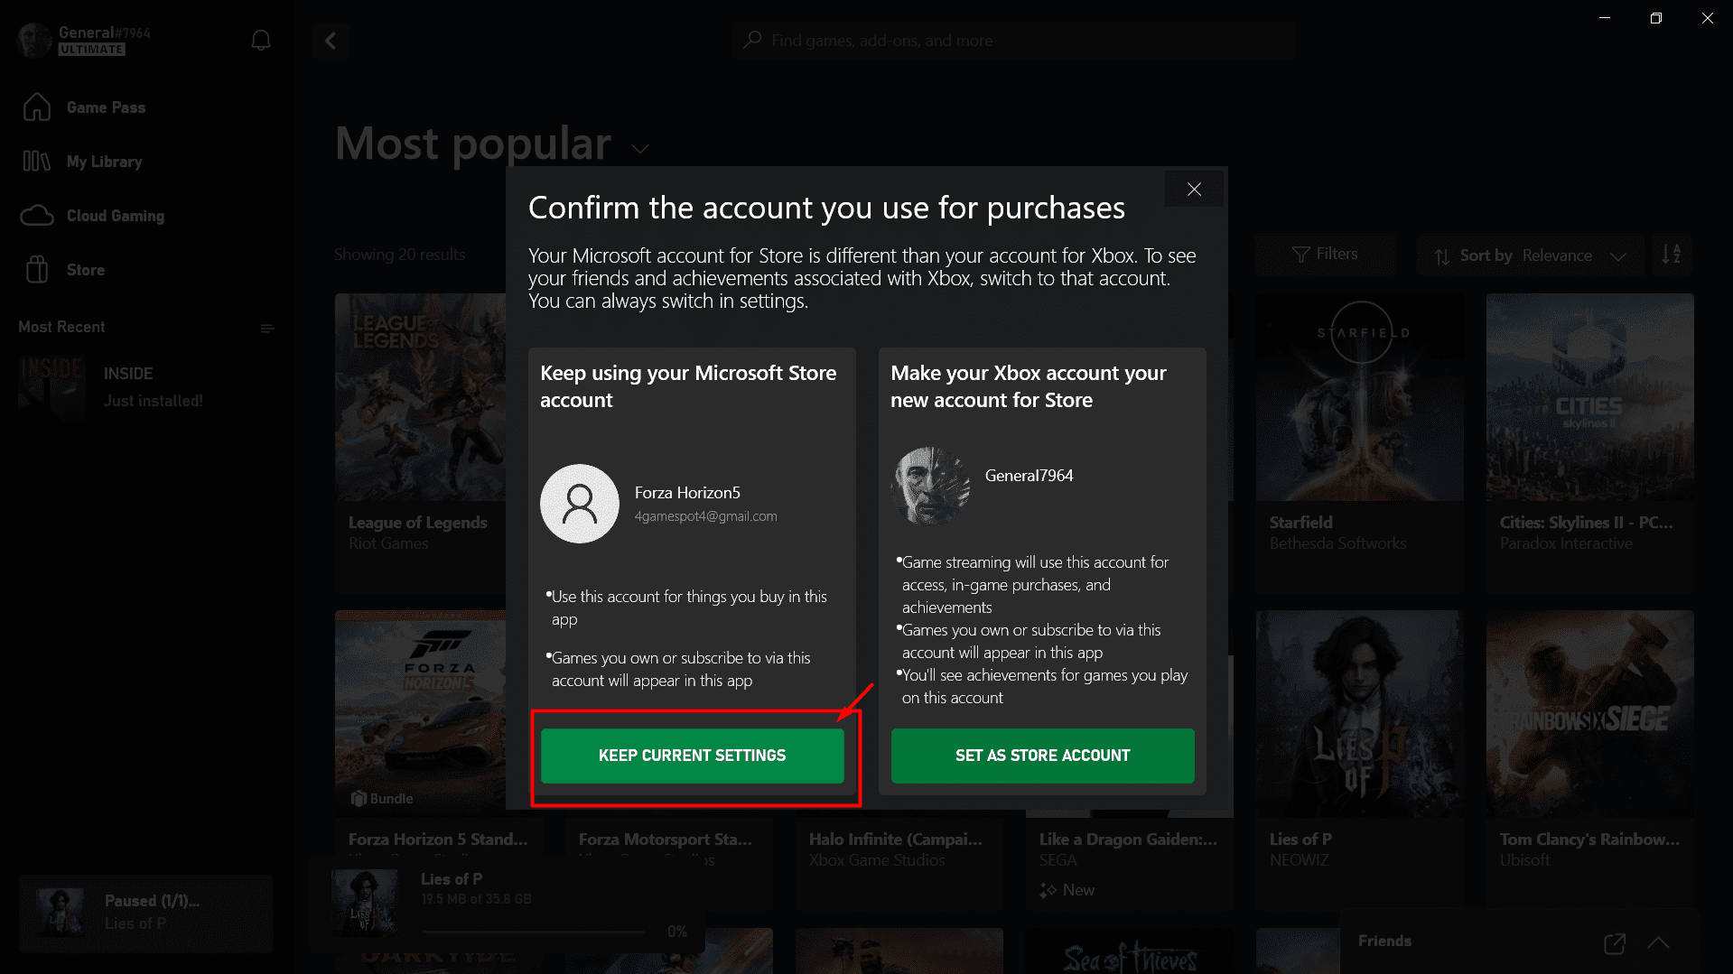Pop out the Friends panel

tap(1614, 943)
